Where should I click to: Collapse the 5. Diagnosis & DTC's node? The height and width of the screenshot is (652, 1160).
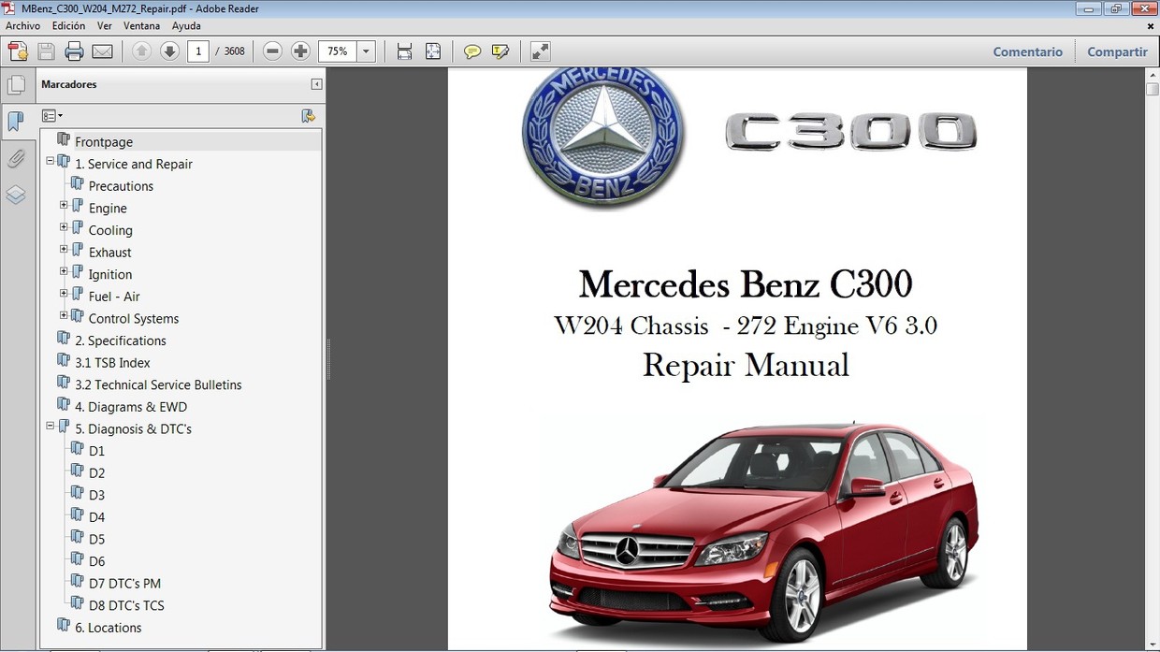coord(51,426)
